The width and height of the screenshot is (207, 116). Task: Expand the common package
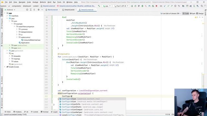(17, 29)
